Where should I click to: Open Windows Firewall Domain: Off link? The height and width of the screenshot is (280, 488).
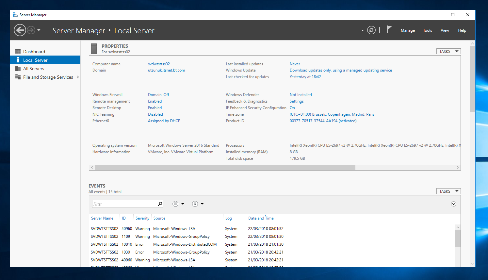[x=158, y=95]
